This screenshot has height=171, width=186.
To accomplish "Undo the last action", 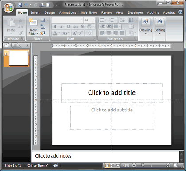I will [x=26, y=5].
